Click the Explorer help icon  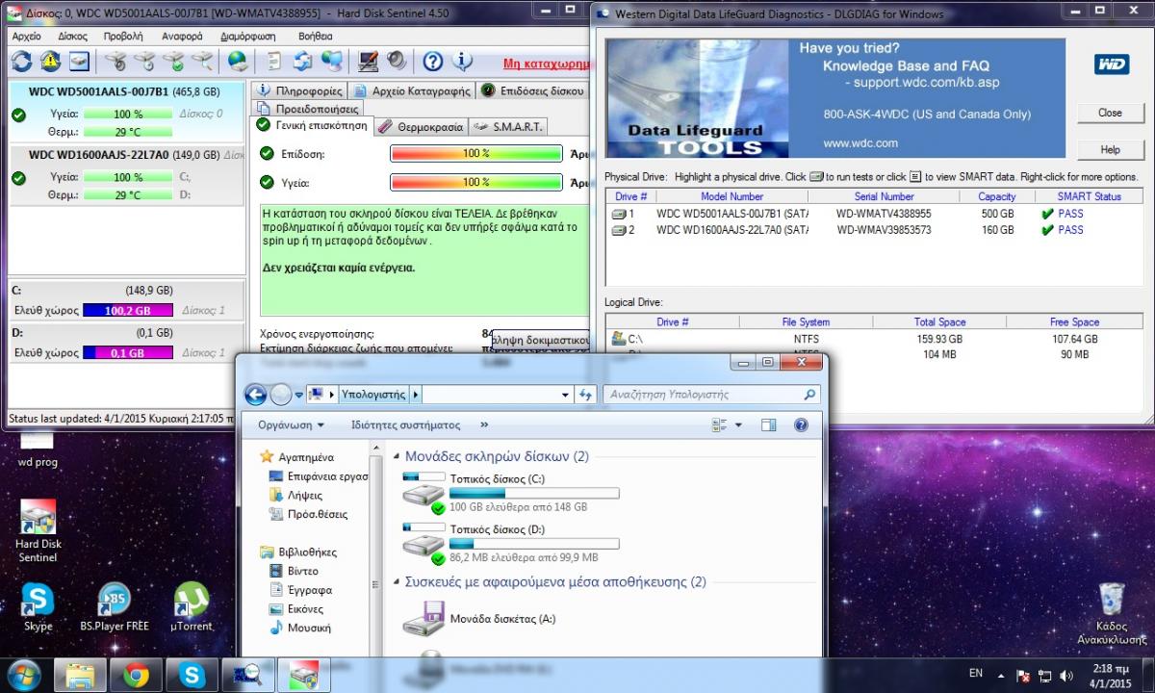click(800, 424)
